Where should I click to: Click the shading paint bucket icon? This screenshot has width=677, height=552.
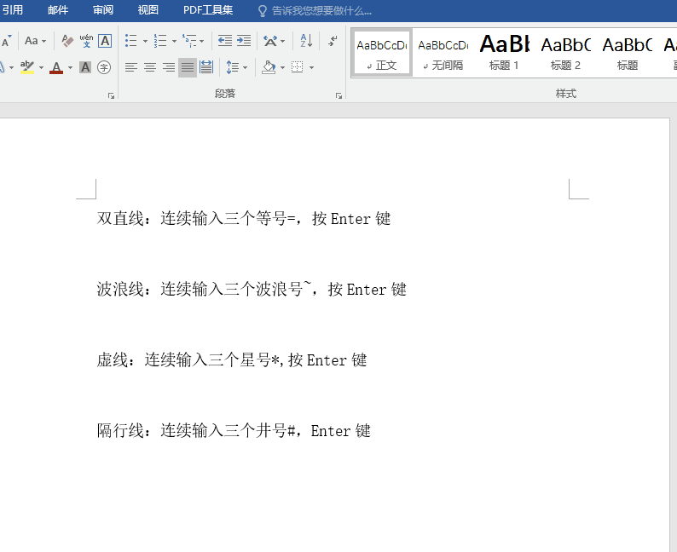pos(269,67)
